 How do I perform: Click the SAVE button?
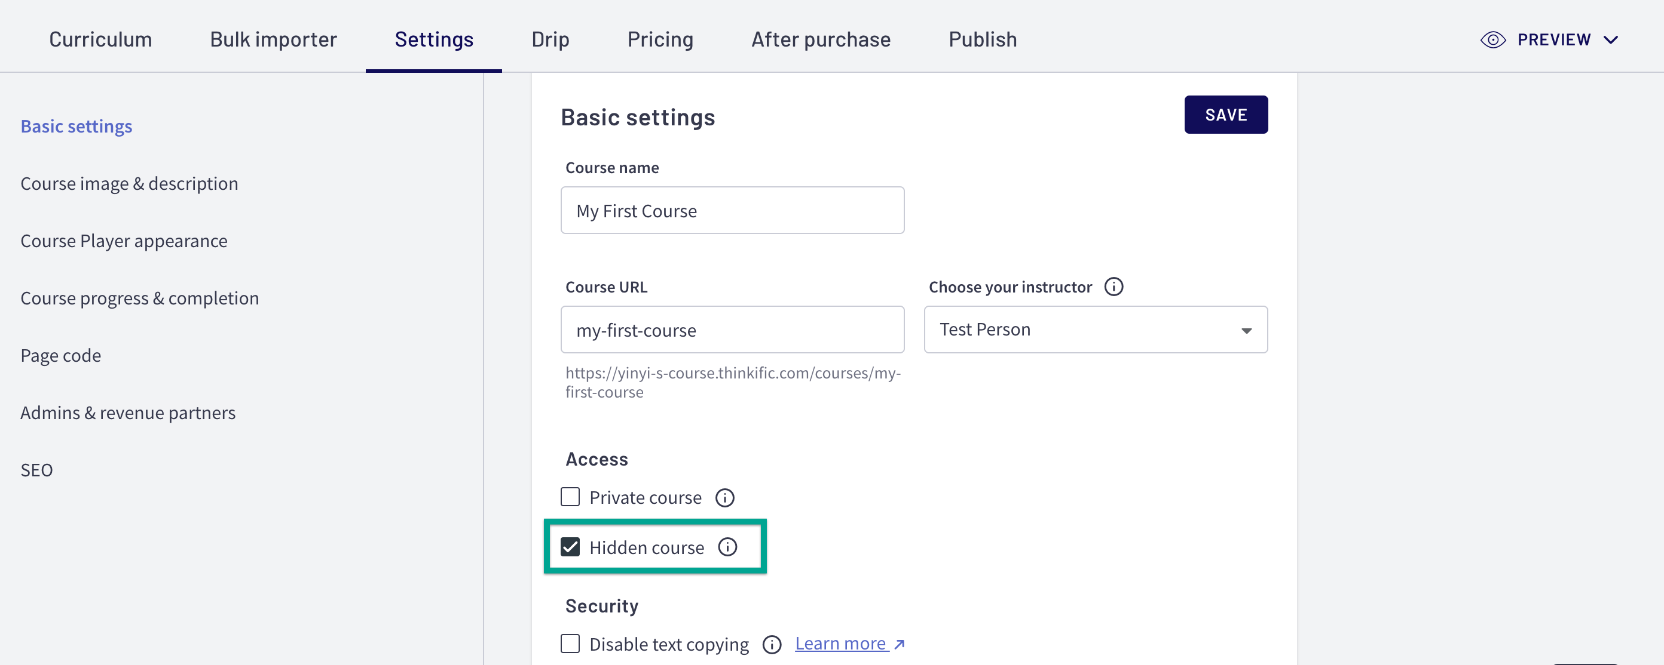1225,115
